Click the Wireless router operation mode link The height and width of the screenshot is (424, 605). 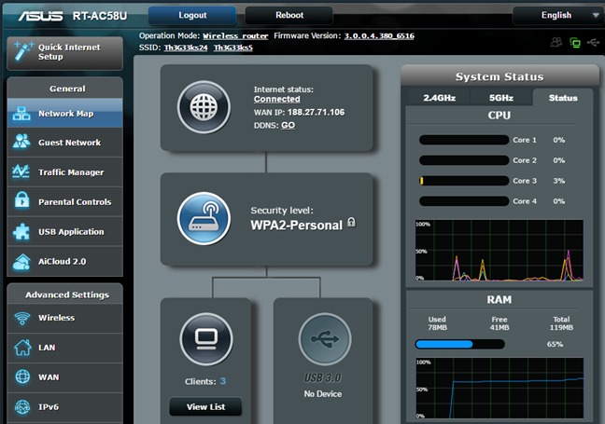pos(235,35)
